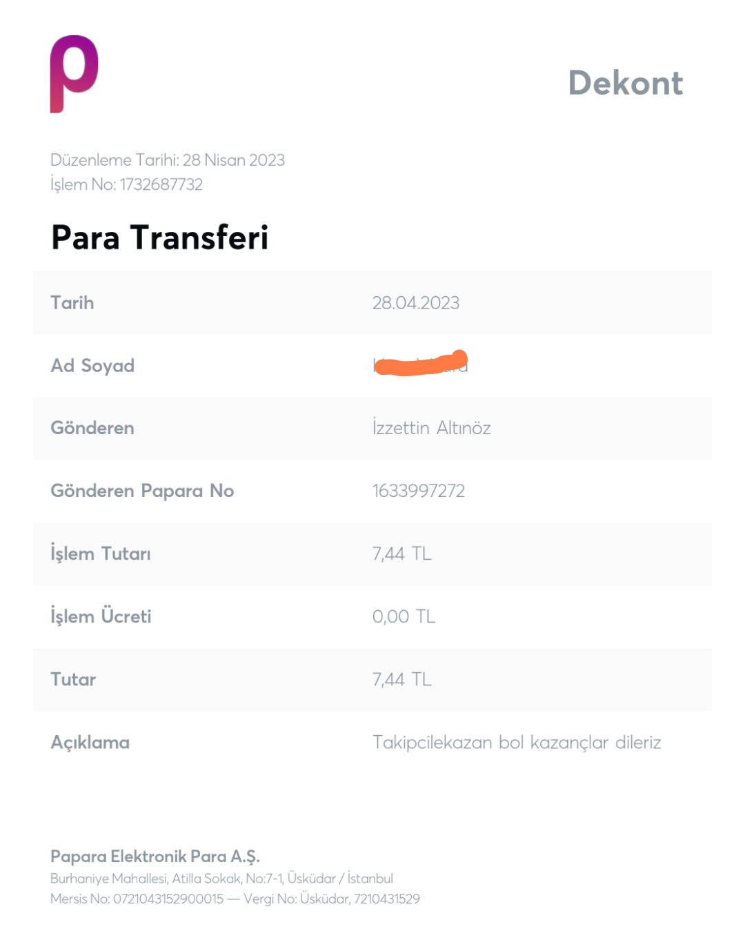Viewport: 745px width, 938px height.
Task: Click the İşlem No 1732687732 text
Action: point(127,184)
